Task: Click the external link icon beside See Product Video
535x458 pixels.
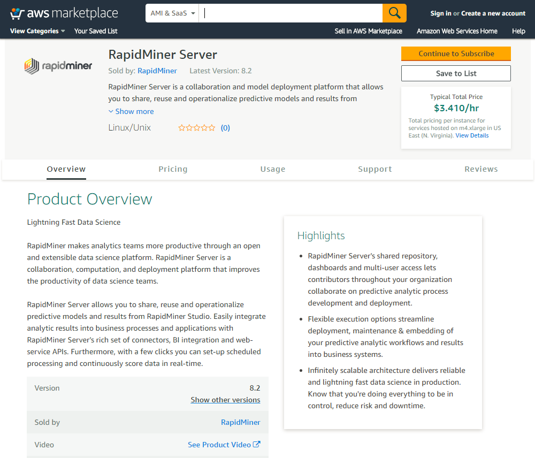Action: pos(257,444)
